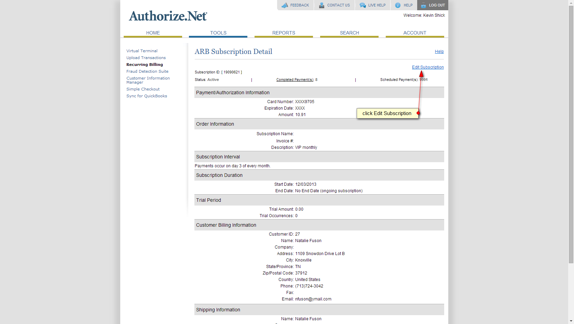Click the Help text in the top bar
Screen dimensions: 574x324
(x=408, y=5)
